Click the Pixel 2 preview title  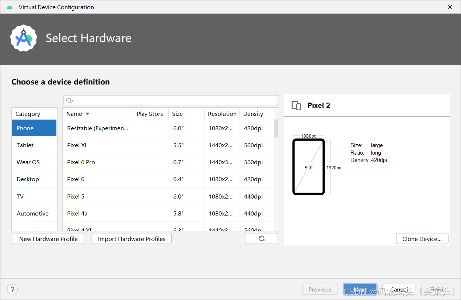coord(319,106)
